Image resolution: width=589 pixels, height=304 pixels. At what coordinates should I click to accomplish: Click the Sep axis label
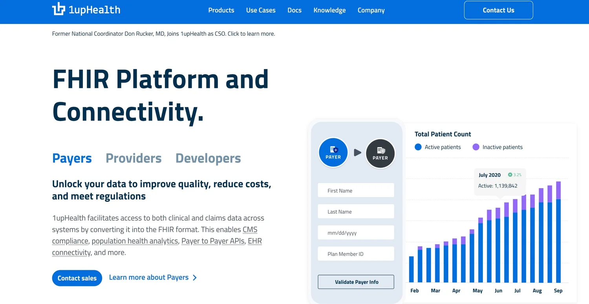[x=558, y=291]
